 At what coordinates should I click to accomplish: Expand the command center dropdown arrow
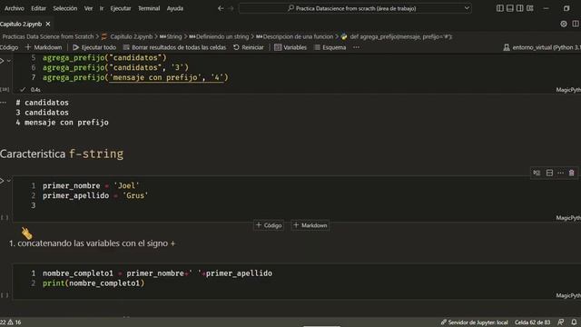[467, 8]
